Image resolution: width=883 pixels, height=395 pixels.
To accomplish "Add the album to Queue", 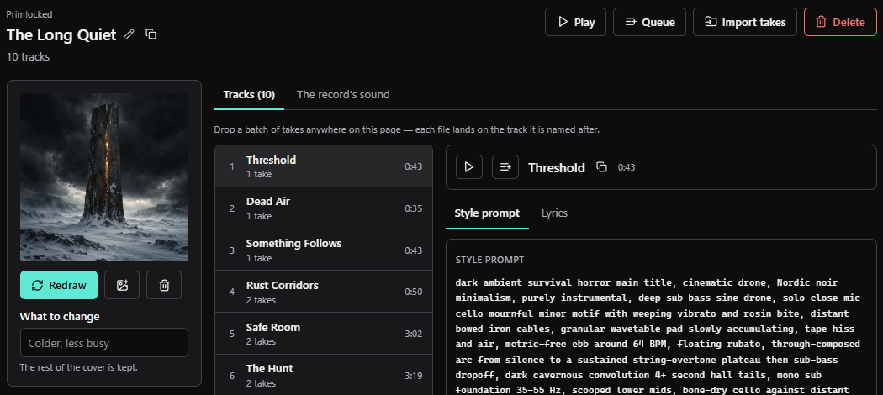I will click(x=649, y=22).
